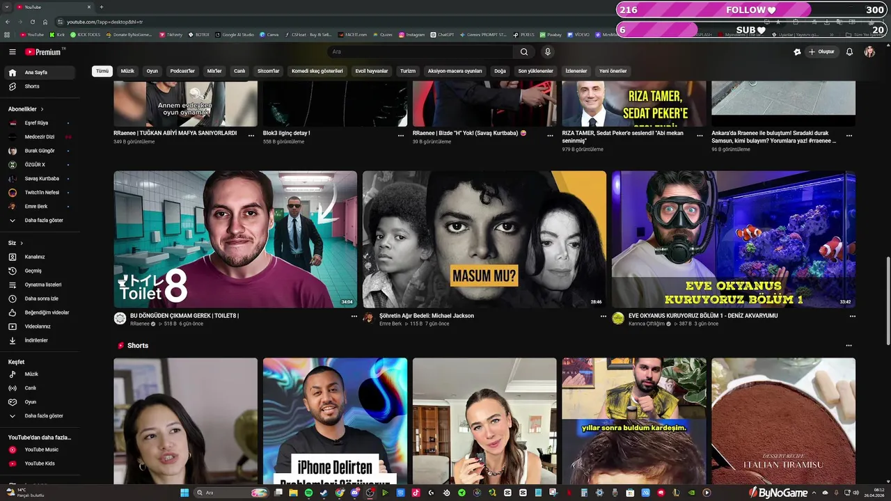The height and width of the screenshot is (501, 891).
Task: Open Videolarınız in the sidebar
Action: pyautogui.click(x=40, y=326)
